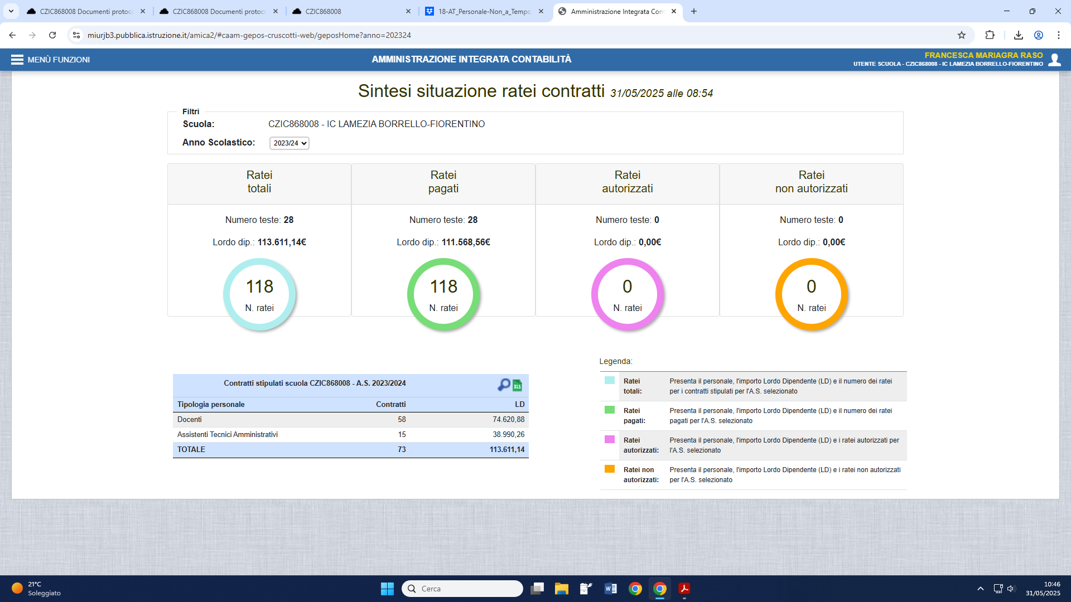Open browser extensions puzzle icon
Screen dimensions: 1071x602
990,35
